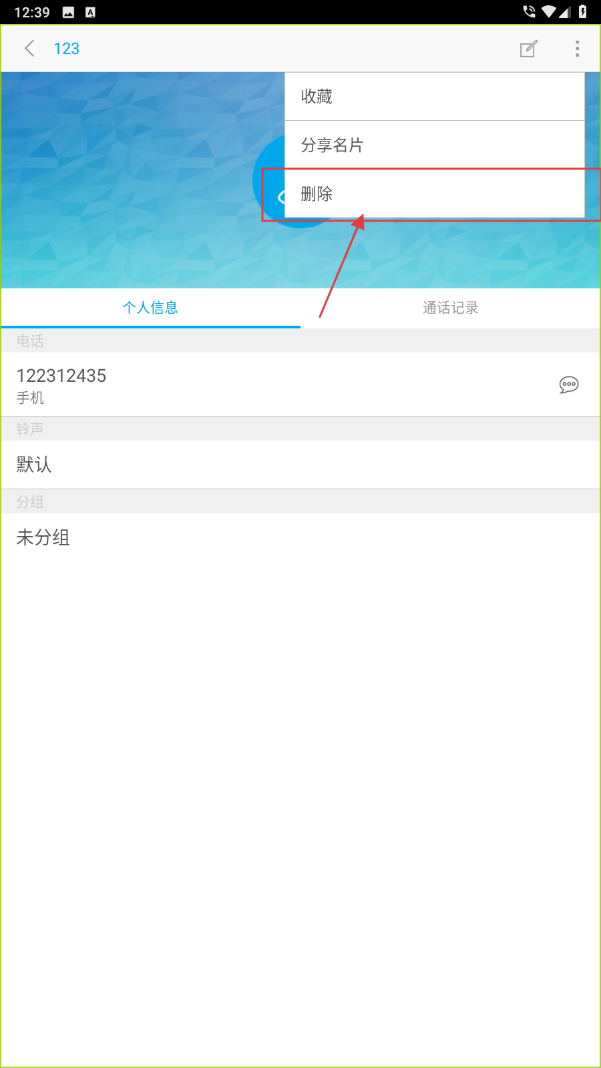The height and width of the screenshot is (1068, 601).
Task: Open the edit contact pencil icon
Action: [x=528, y=49]
